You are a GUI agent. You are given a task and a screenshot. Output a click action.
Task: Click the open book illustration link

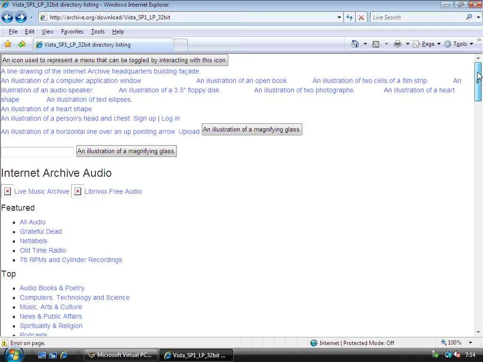pos(242,81)
